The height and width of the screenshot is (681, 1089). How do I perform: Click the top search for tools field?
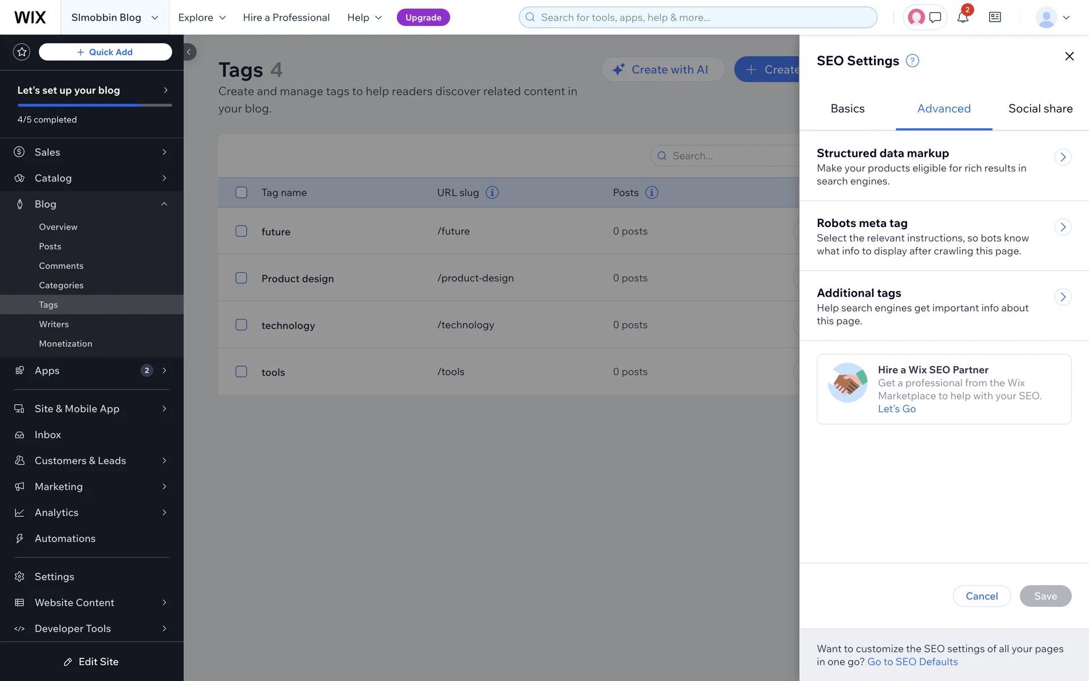(x=698, y=18)
